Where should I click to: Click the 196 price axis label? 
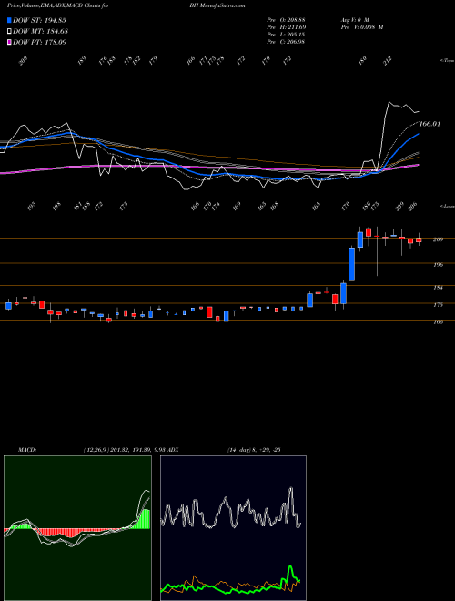(x=439, y=264)
